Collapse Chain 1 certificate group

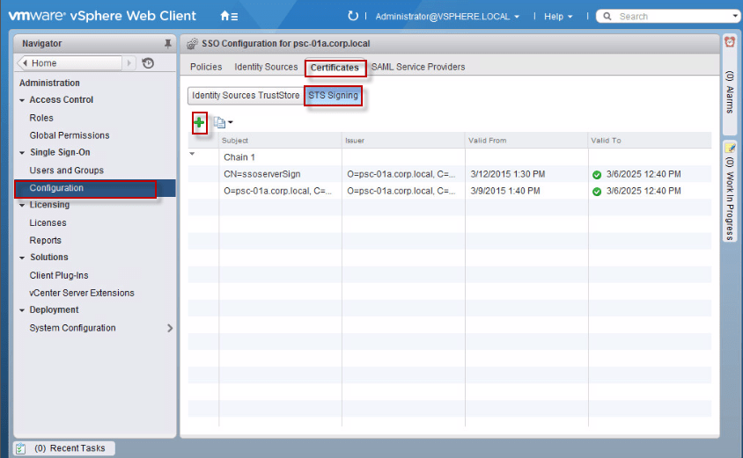click(192, 154)
